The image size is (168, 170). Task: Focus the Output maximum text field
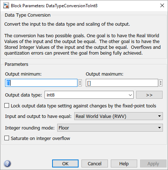tap(122, 83)
